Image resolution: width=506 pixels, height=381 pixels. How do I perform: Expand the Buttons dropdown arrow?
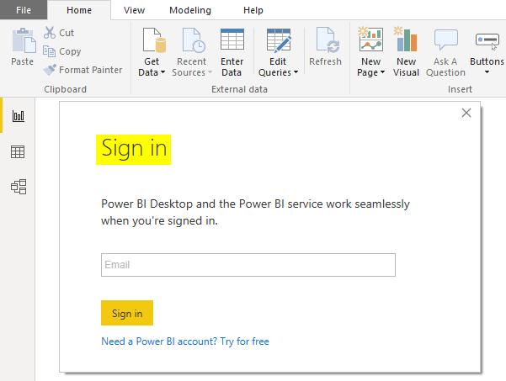(487, 71)
